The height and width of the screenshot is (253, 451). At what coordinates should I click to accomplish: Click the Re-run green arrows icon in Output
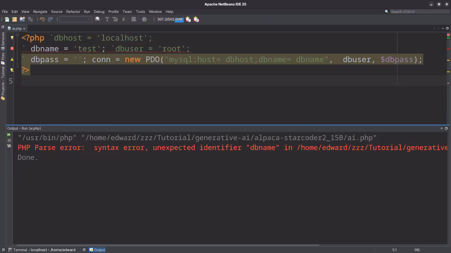pos(9,135)
